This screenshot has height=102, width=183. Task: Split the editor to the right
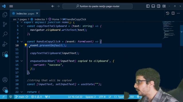pyautogui.click(x=173, y=13)
